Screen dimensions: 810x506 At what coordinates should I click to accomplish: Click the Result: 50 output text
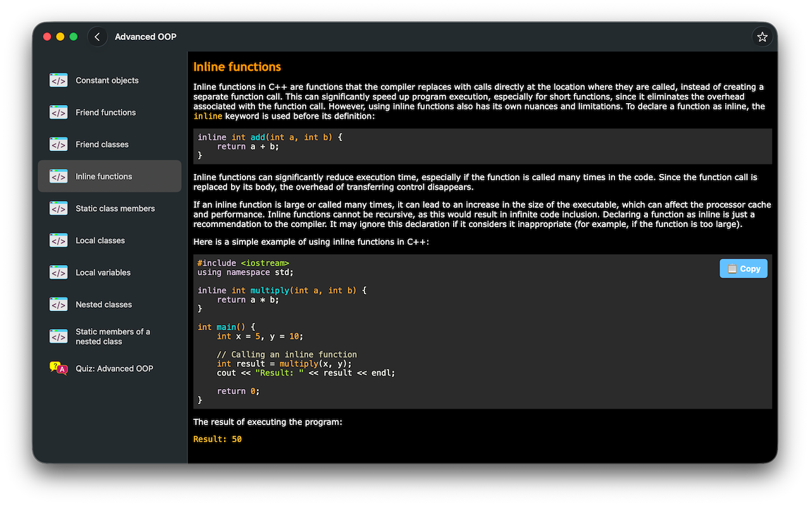218,439
